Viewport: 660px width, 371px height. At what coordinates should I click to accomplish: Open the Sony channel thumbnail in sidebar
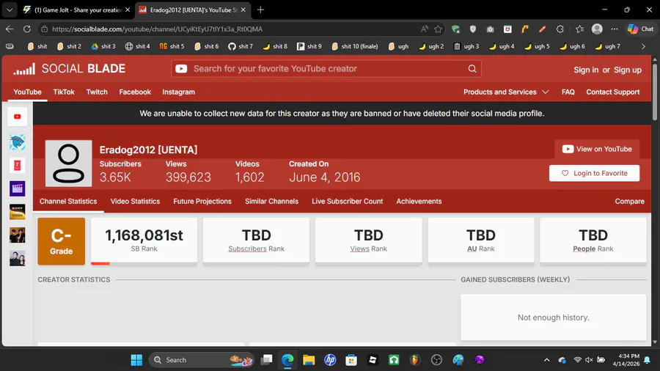(18, 212)
